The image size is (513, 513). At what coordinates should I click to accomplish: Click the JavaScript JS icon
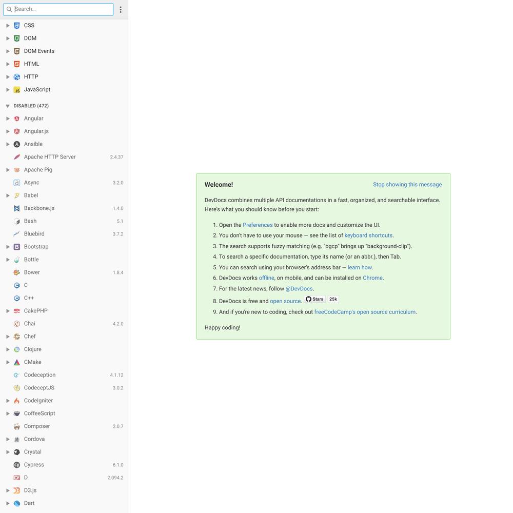pyautogui.click(x=17, y=90)
